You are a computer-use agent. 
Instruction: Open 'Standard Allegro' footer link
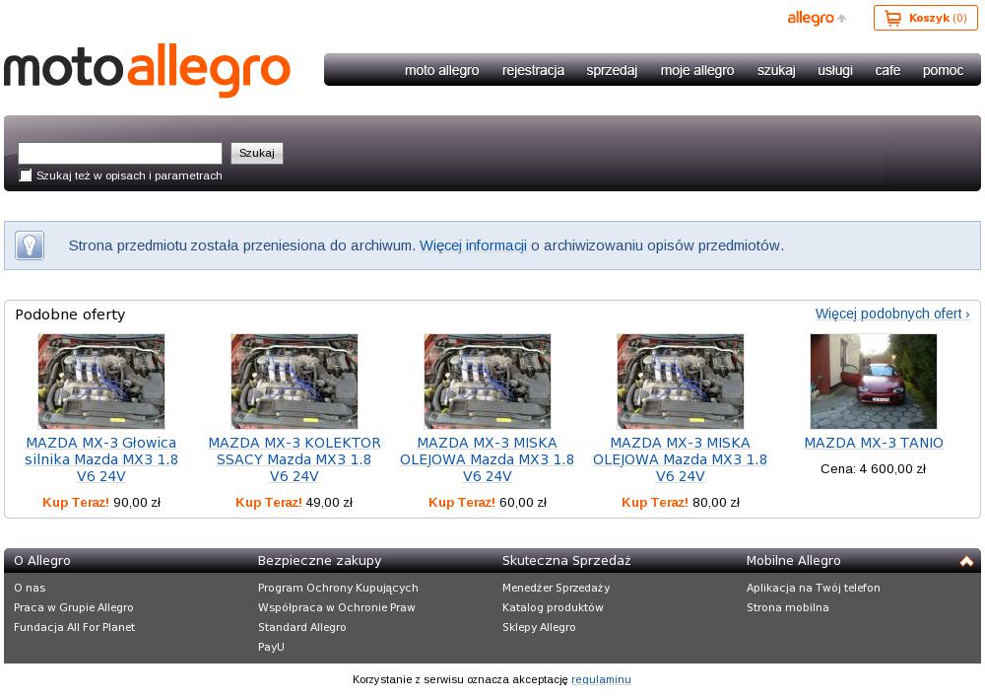[x=302, y=627]
